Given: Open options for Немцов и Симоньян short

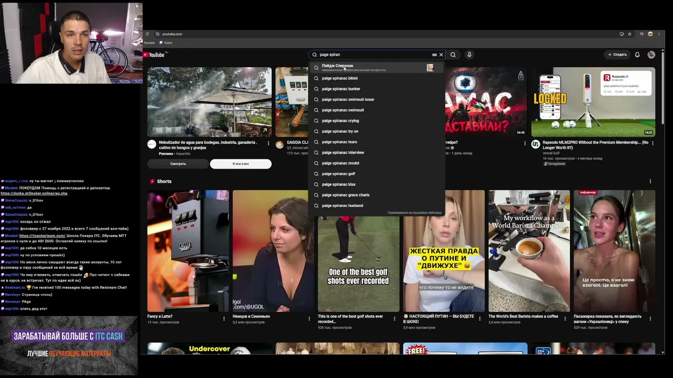Looking at the screenshot, I should [x=309, y=319].
